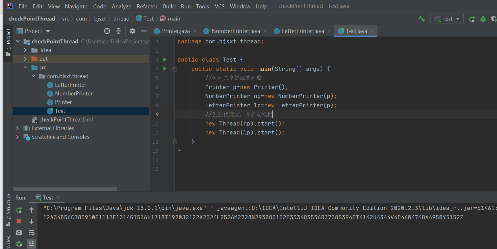Click the Build Project hammer icon
Image resolution: width=497 pixels, height=249 pixels.
pyautogui.click(x=421, y=19)
